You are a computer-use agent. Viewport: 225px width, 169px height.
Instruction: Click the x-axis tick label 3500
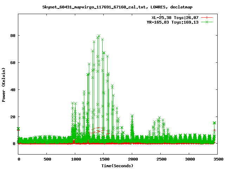pos(218,159)
